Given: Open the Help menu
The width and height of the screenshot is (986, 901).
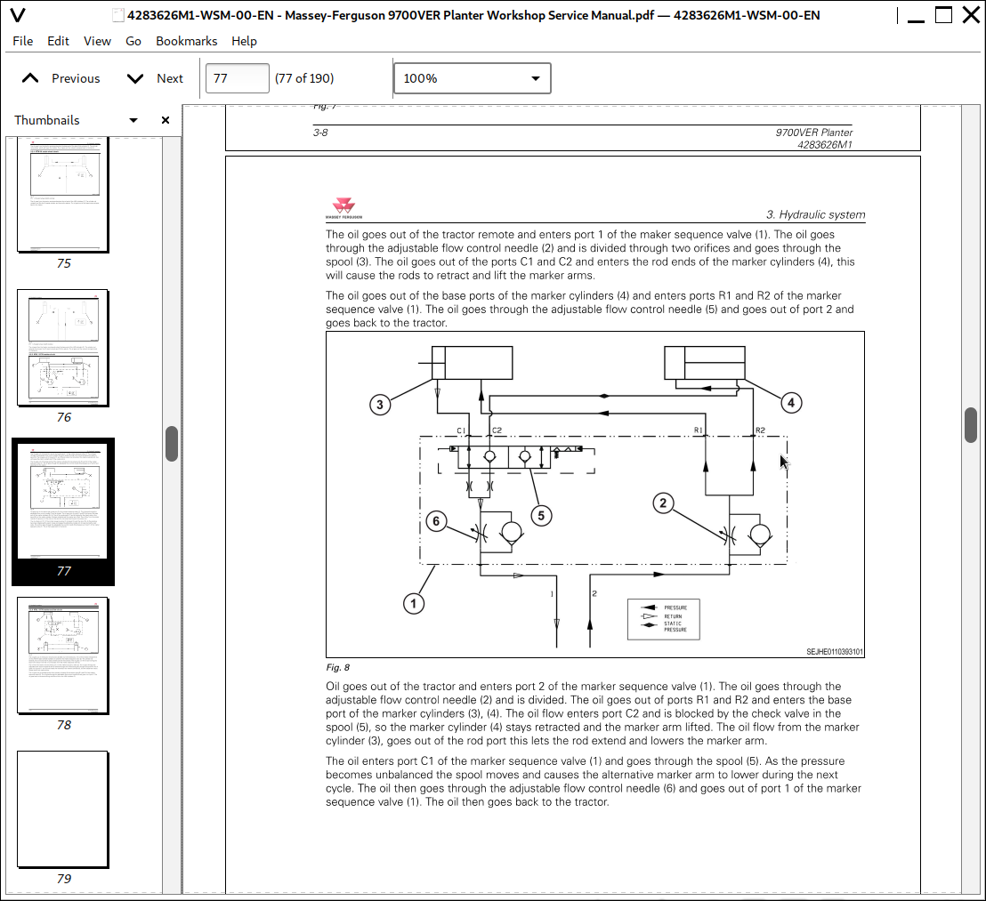Looking at the screenshot, I should (x=244, y=41).
